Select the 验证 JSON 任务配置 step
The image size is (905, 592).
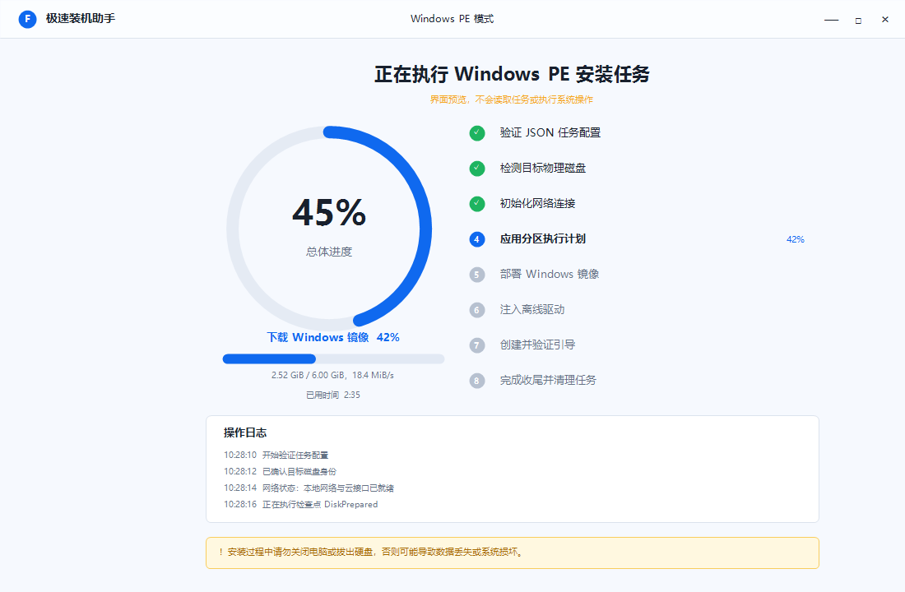pos(550,132)
